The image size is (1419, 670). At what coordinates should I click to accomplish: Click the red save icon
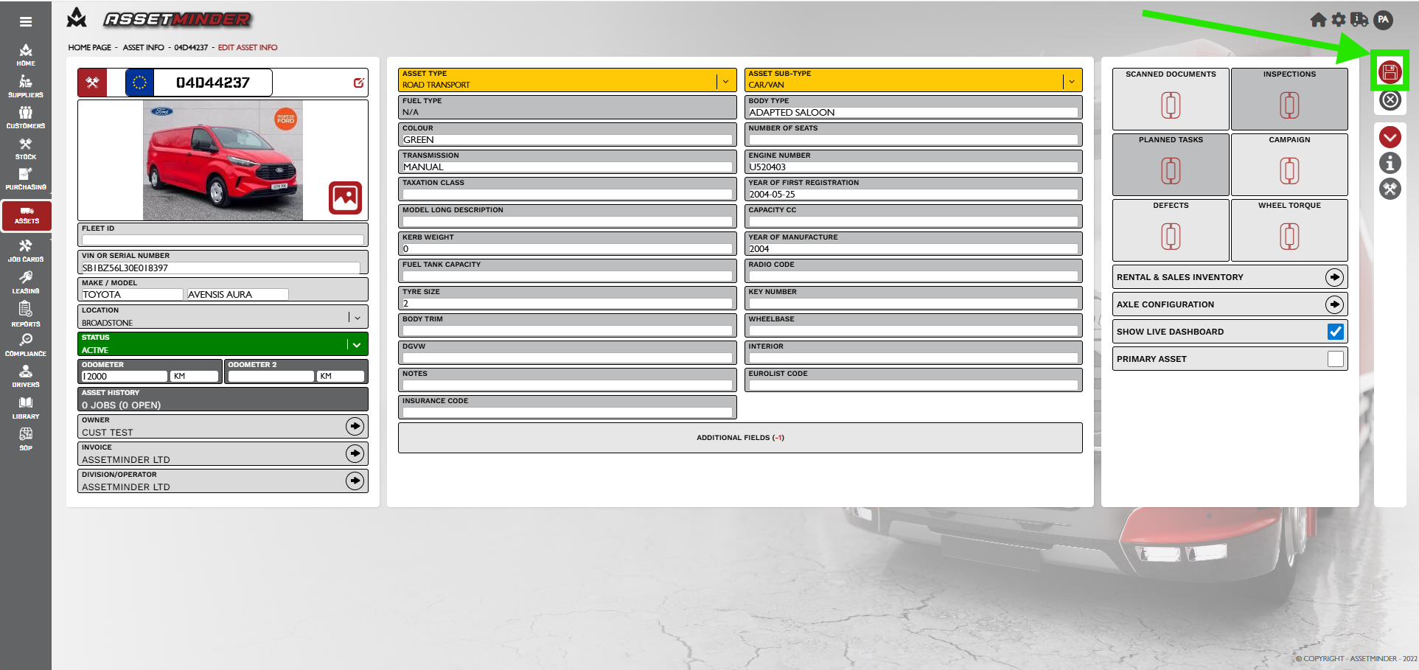pos(1390,71)
